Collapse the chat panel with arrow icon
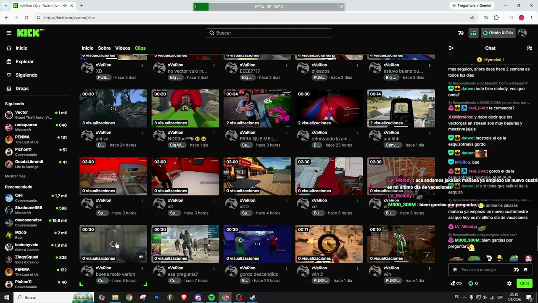This screenshot has width=538, height=303. point(451,48)
